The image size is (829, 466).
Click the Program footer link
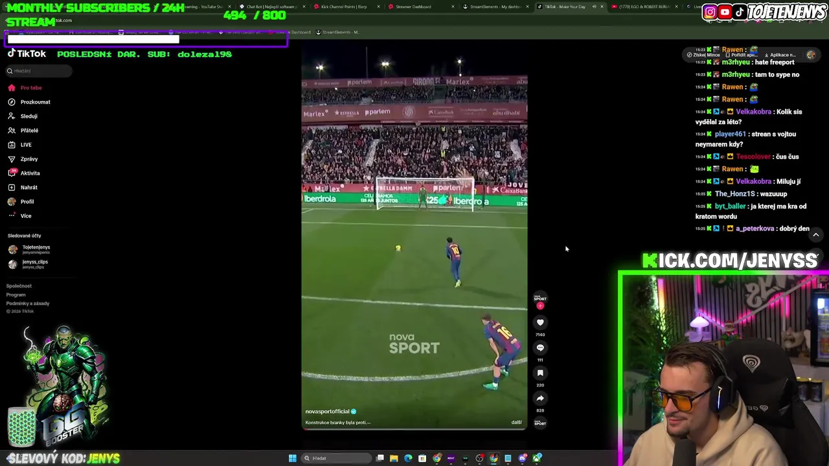point(16,294)
